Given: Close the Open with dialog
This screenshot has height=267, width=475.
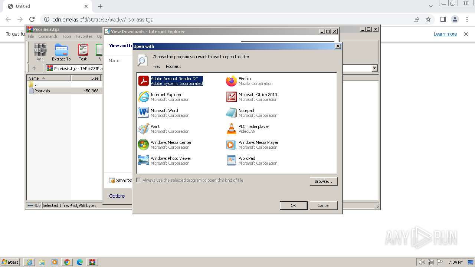Looking at the screenshot, I should click(338, 46).
